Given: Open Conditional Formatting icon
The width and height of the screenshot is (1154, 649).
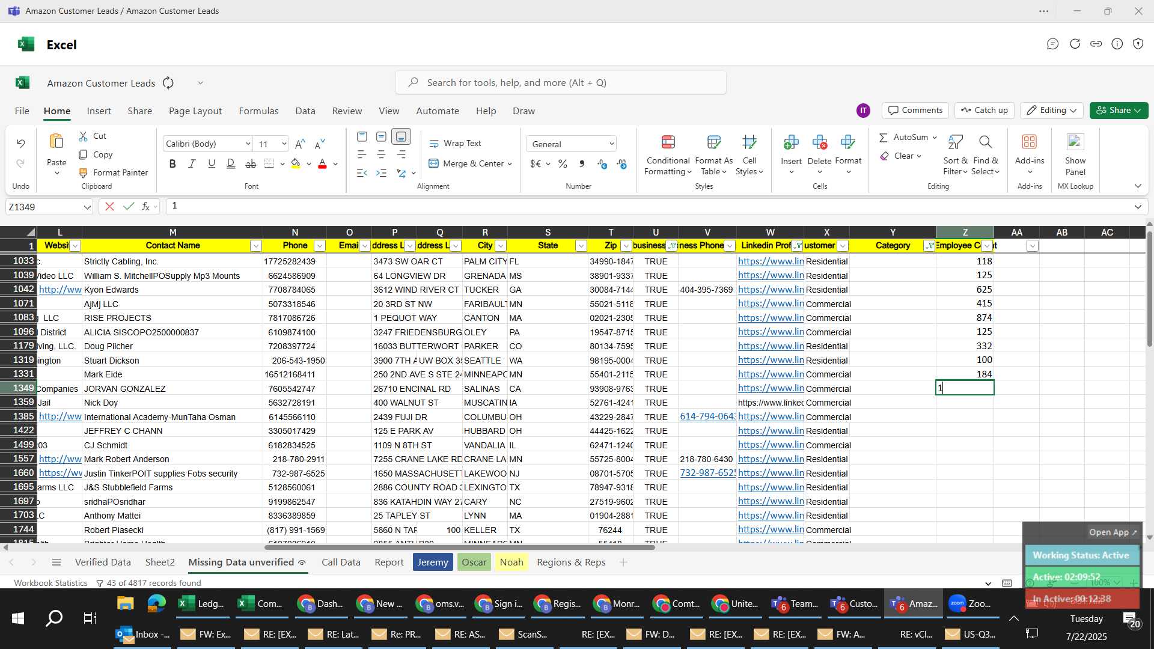Looking at the screenshot, I should click(x=668, y=142).
